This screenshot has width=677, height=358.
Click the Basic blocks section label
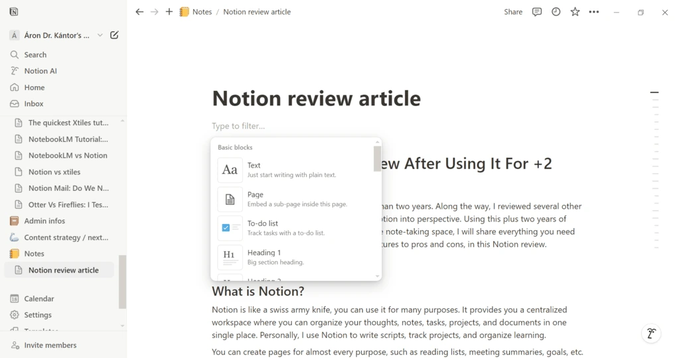click(x=235, y=148)
